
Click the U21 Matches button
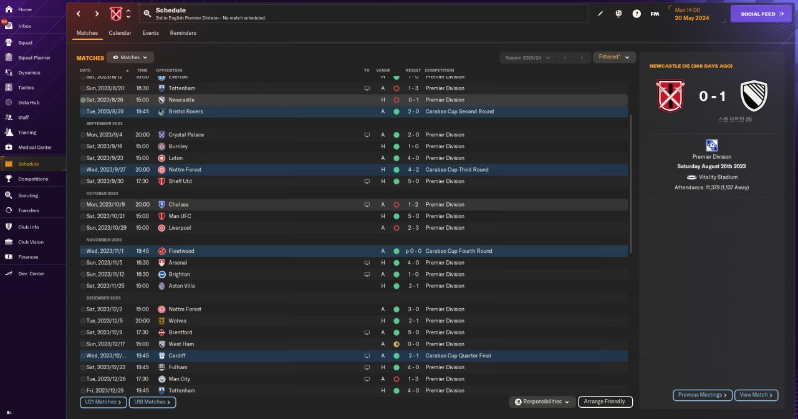pyautogui.click(x=103, y=402)
